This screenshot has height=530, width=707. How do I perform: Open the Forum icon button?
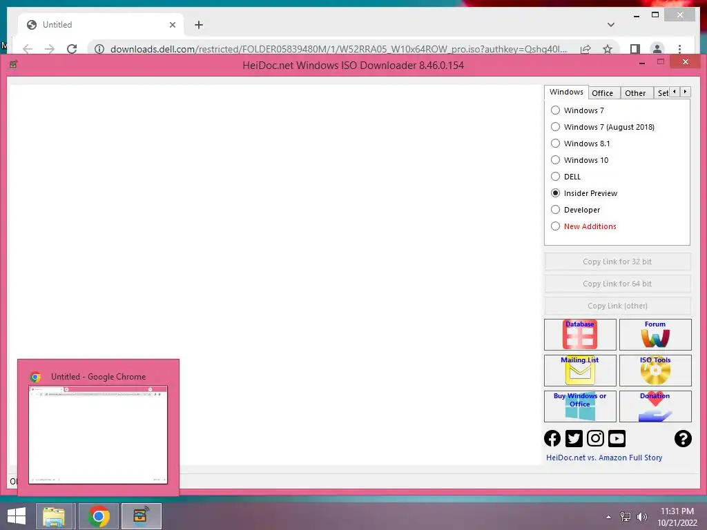click(655, 335)
